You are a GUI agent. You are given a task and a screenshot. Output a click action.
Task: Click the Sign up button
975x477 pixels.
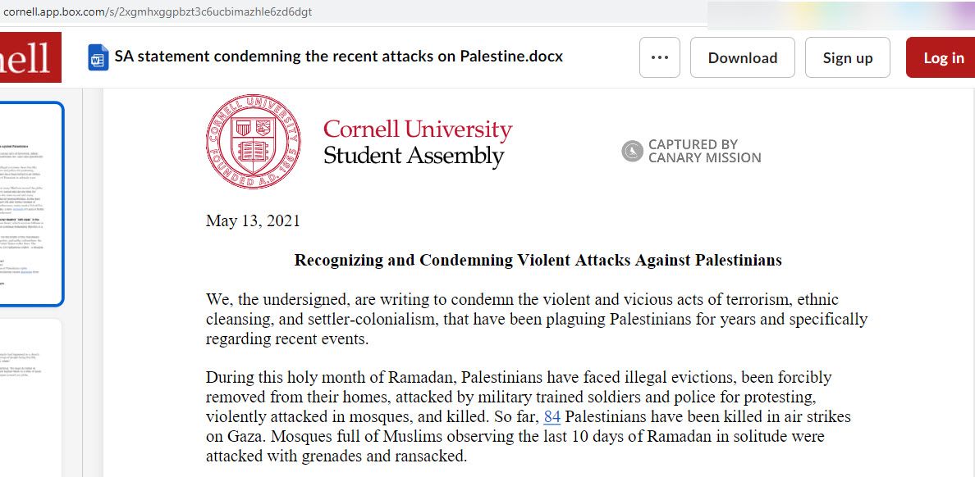coord(848,57)
